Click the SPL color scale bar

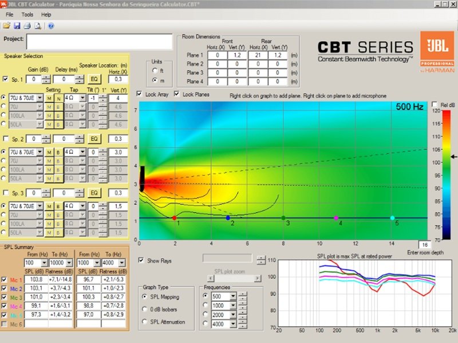[437, 174]
